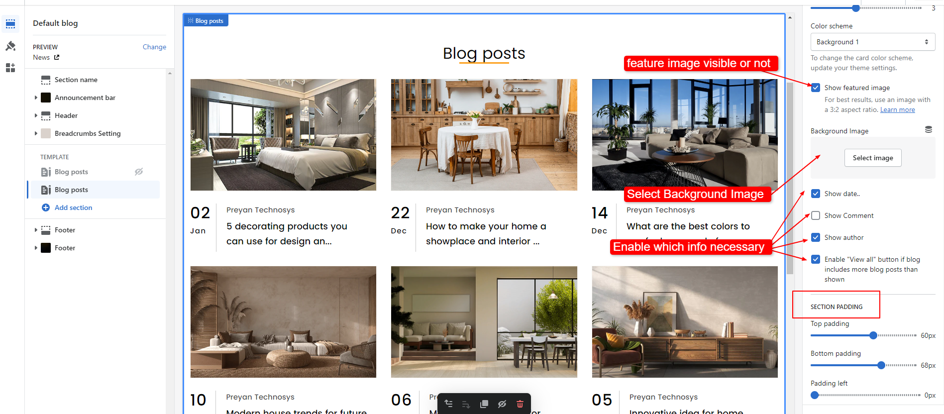This screenshot has height=414, width=944.
Task: Unhide the hidden Blog posts section
Action: click(x=139, y=172)
